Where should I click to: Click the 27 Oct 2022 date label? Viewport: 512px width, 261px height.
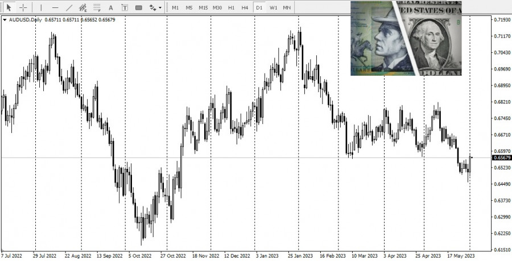pyautogui.click(x=173, y=256)
